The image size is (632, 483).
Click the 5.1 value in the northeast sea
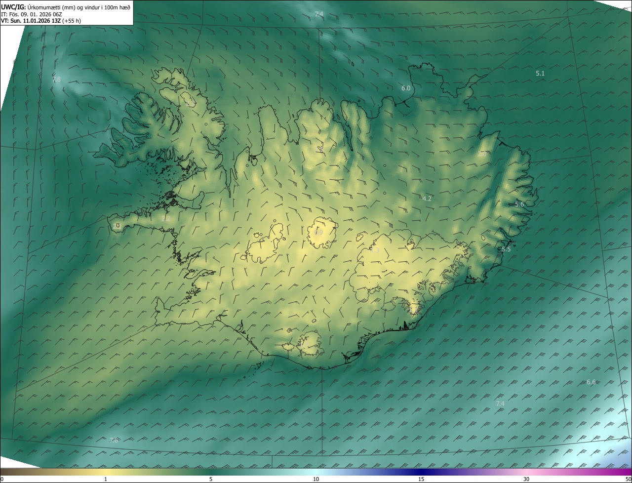pos(540,73)
